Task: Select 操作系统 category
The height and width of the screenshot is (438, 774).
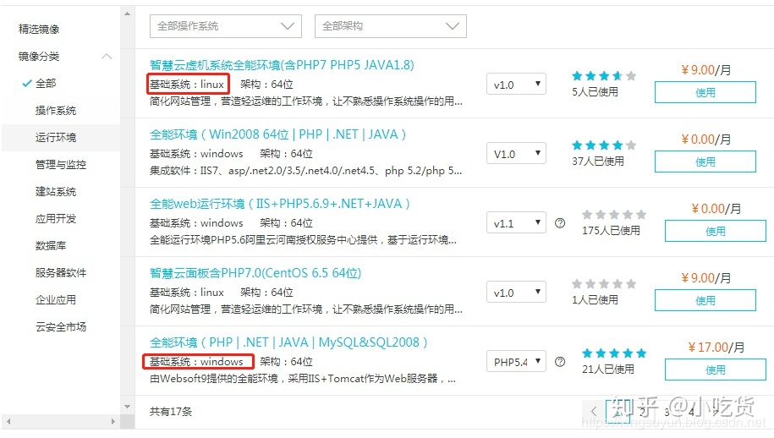Action: click(x=56, y=111)
